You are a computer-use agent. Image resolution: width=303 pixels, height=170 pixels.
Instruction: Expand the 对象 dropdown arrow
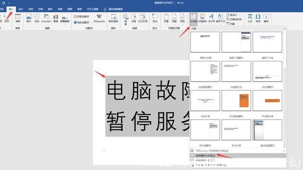tap(238, 24)
